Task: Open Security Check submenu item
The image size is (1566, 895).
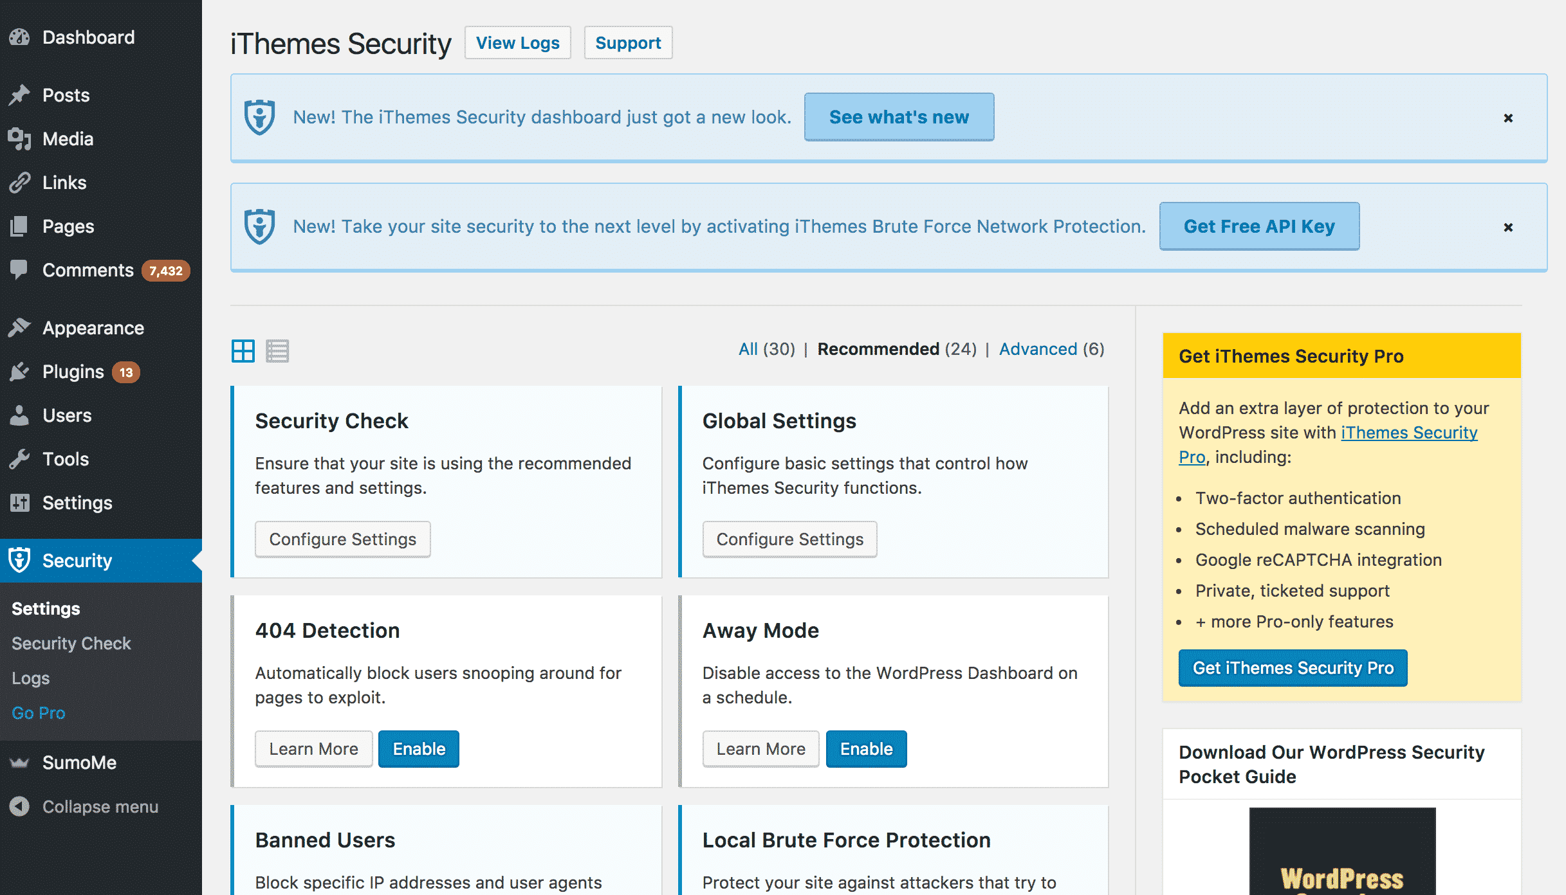Action: point(71,643)
